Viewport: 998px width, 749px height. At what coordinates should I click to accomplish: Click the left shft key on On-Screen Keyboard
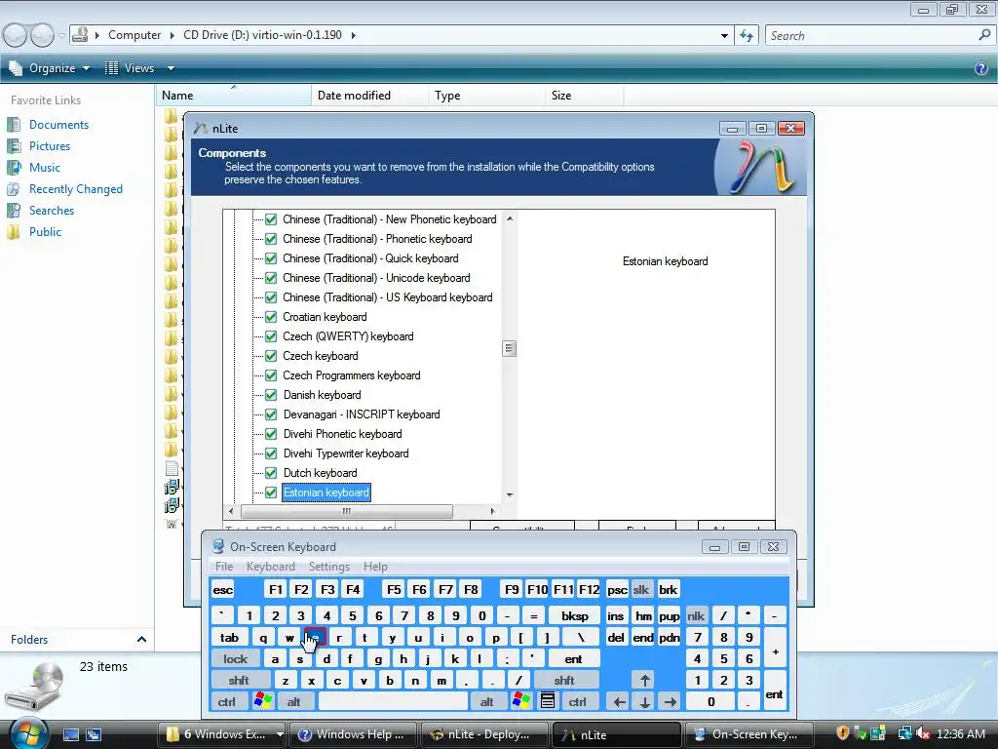240,681
